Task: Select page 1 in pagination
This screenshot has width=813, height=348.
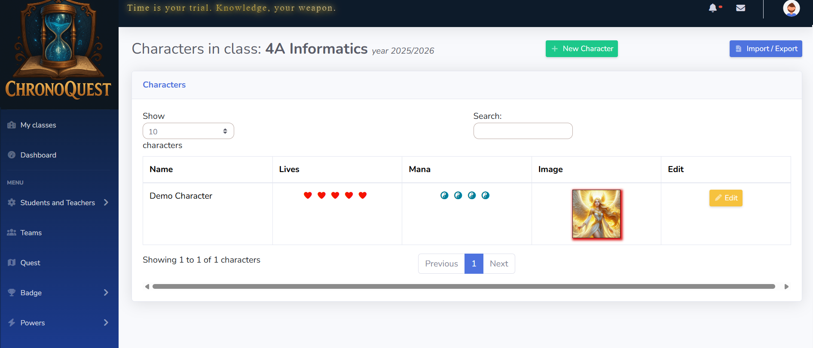Action: pos(474,263)
